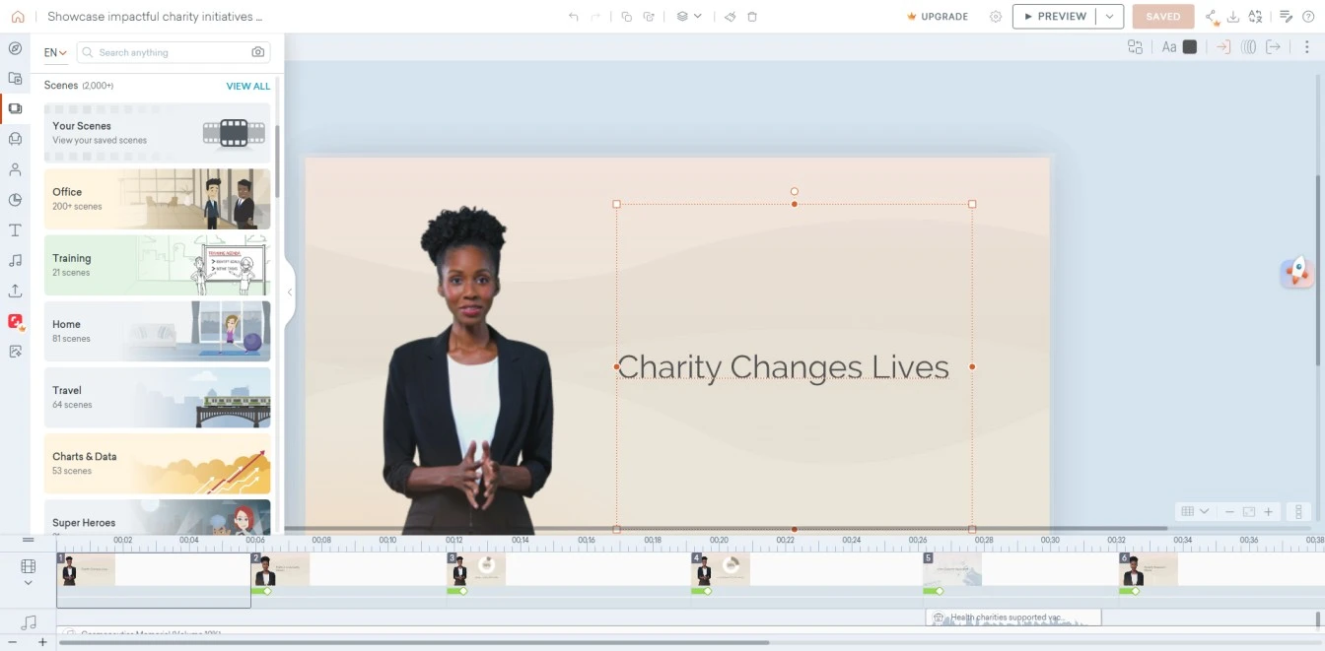Click the Redo arrow
Screen dimensions: 1325x651
(x=595, y=17)
